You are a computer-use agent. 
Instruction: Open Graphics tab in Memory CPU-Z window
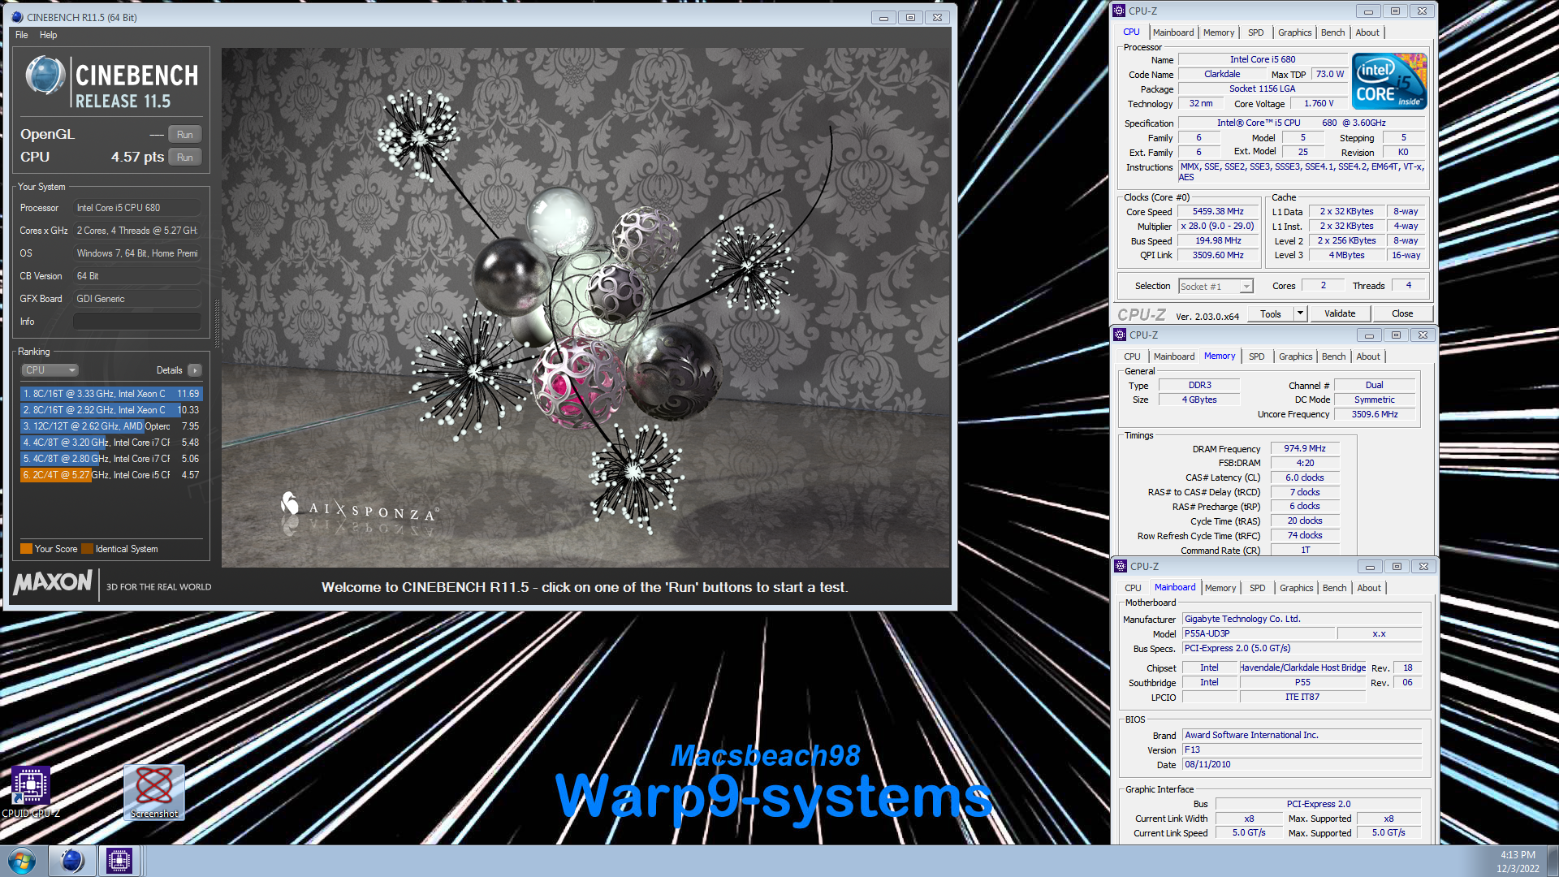(x=1295, y=356)
